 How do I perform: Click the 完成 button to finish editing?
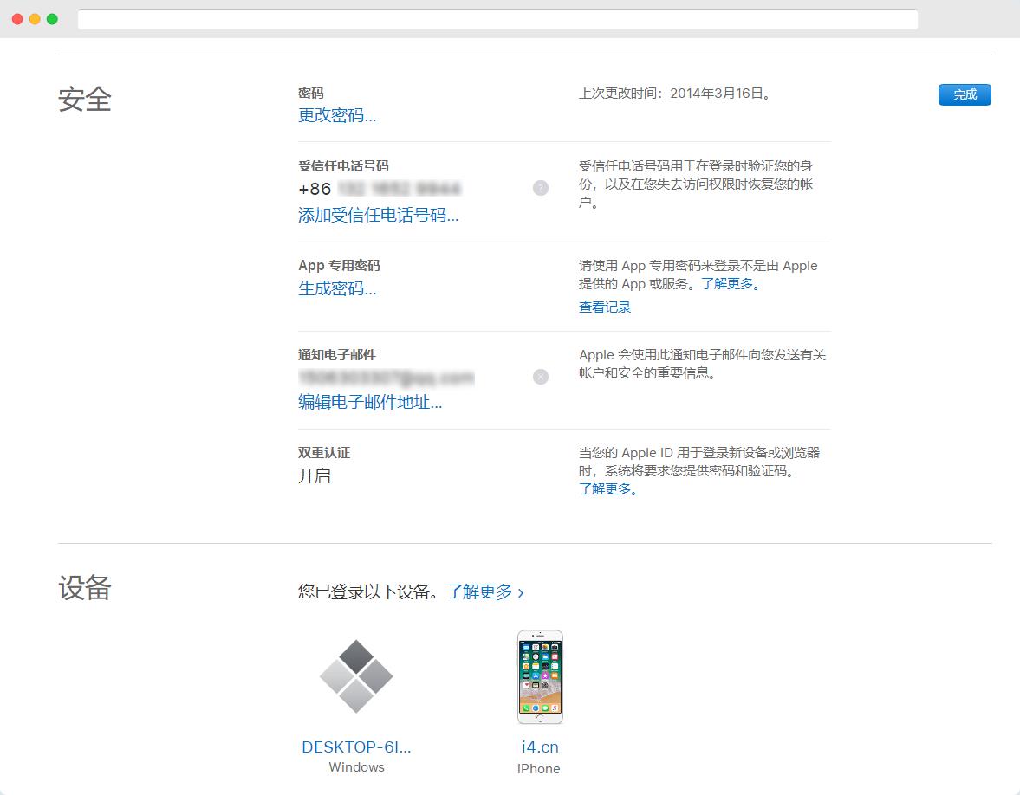964,94
